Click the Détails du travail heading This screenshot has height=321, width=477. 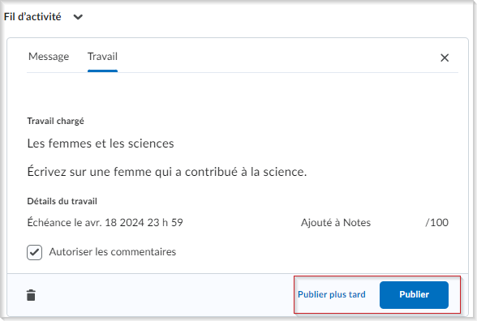pyautogui.click(x=62, y=201)
